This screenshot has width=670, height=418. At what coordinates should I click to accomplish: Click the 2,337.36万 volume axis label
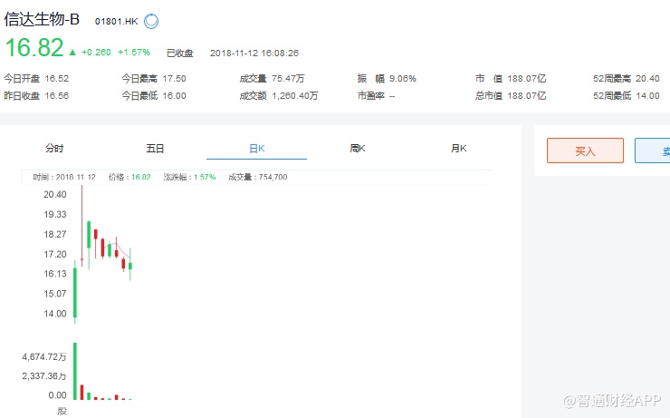pyautogui.click(x=44, y=376)
